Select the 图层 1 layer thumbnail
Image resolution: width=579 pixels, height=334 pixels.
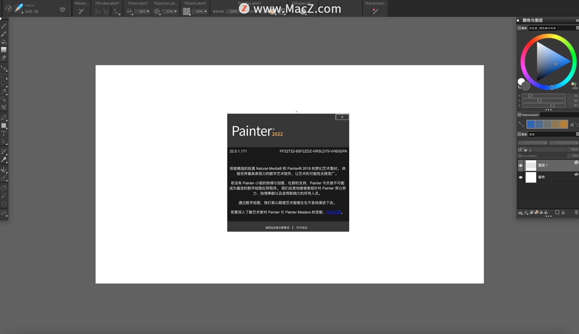pos(531,165)
